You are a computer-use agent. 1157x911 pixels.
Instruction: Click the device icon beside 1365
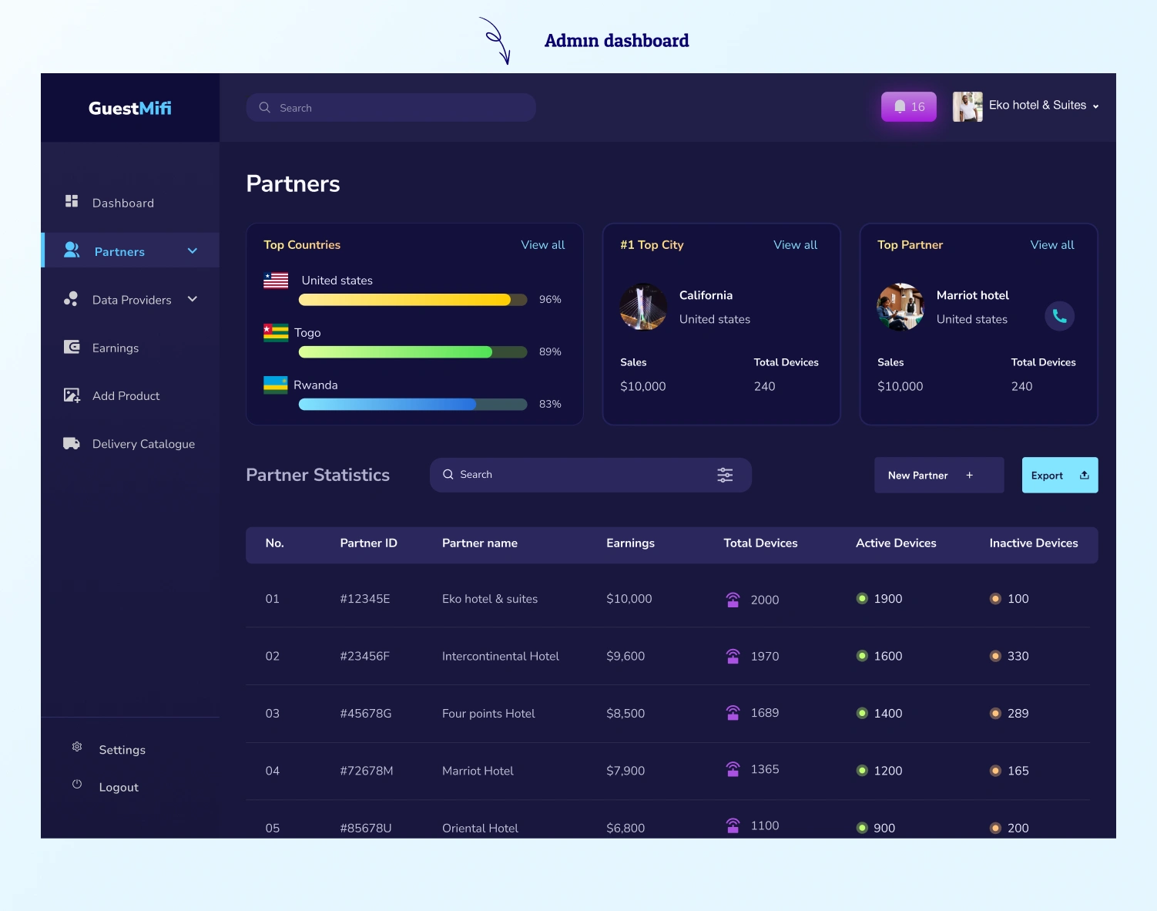coord(733,769)
